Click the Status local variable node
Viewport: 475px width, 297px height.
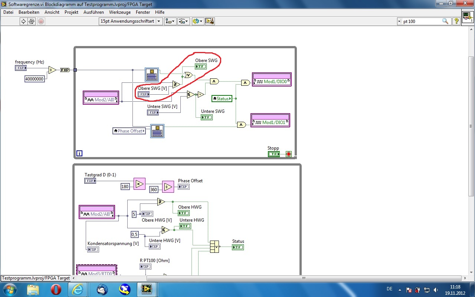pos(222,99)
